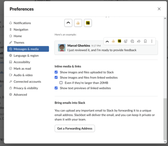The width and height of the screenshot is (168, 146).
Task: Uncheck Show images and files from linked websites
Action: [56, 78]
